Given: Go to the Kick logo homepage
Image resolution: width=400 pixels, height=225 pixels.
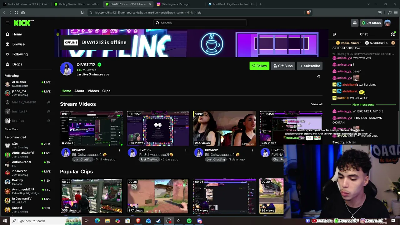Looking at the screenshot, I should point(24,23).
